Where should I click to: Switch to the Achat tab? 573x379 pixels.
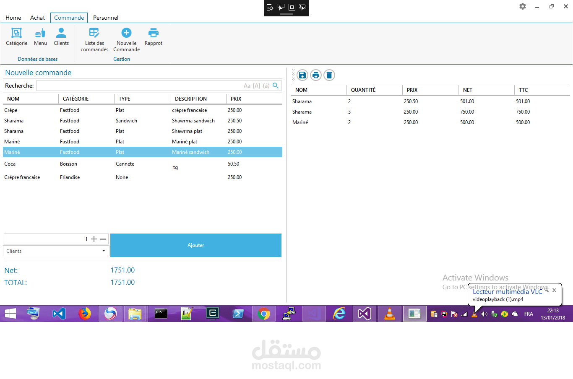37,18
